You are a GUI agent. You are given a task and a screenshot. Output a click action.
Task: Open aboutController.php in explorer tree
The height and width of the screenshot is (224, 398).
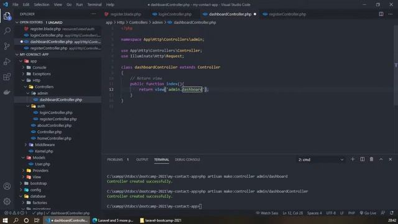[x=58, y=126]
